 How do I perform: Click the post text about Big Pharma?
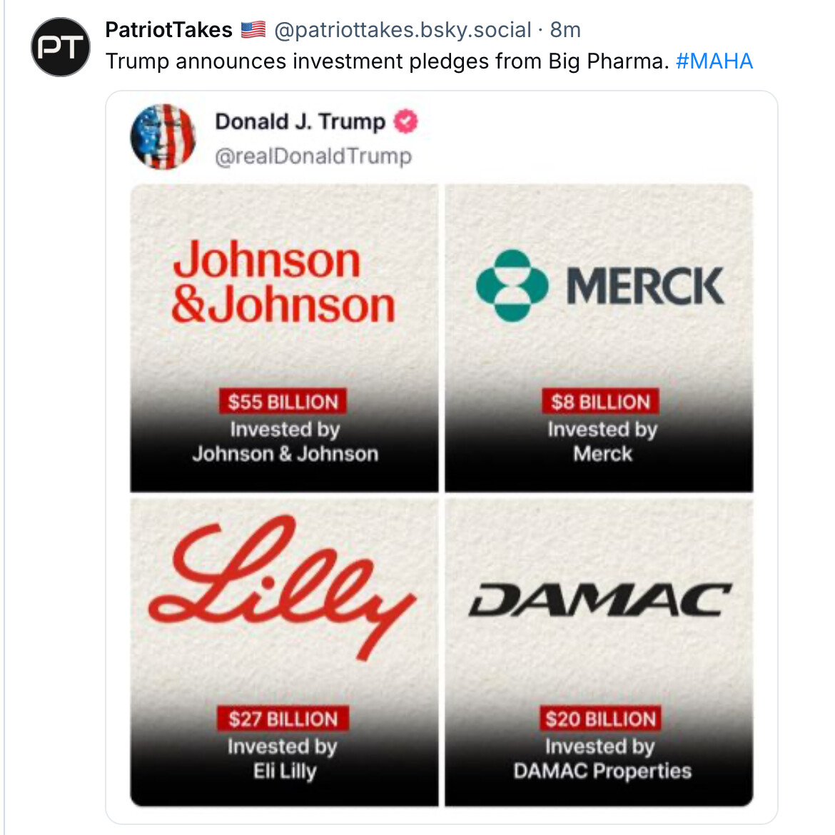click(x=387, y=61)
